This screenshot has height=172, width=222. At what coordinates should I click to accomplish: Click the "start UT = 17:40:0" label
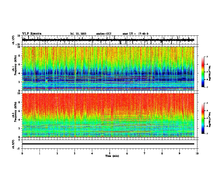coord(135,34)
